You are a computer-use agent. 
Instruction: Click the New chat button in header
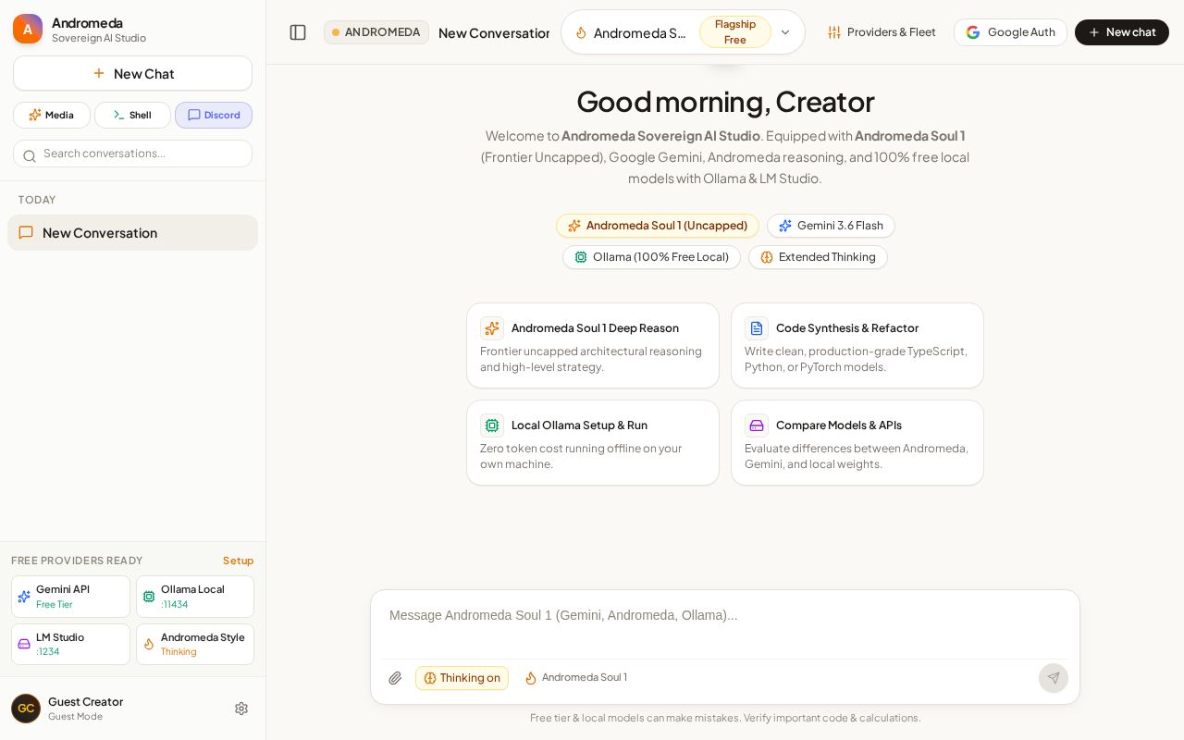1122,32
